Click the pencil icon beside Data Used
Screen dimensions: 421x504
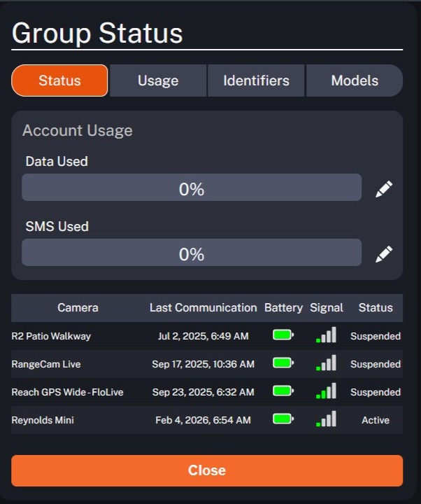[384, 189]
